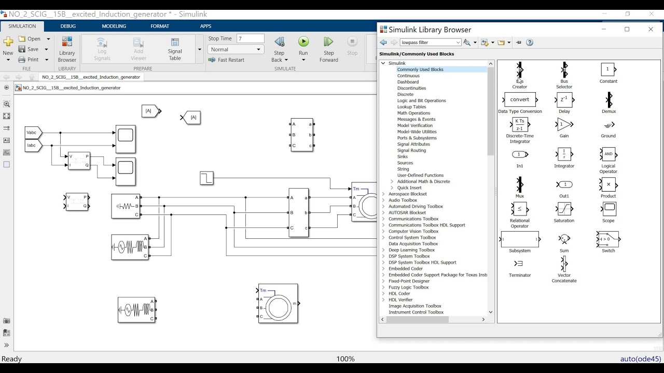The width and height of the screenshot is (664, 373).
Task: Open the simulation mode Normal dropdown
Action: pyautogui.click(x=236, y=50)
